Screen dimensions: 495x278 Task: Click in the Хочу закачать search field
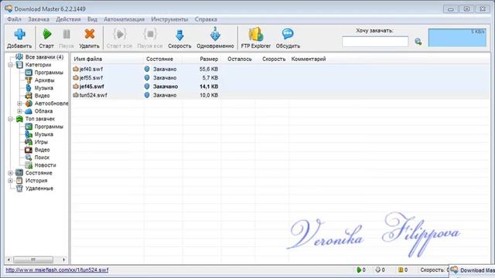pyautogui.click(x=375, y=41)
